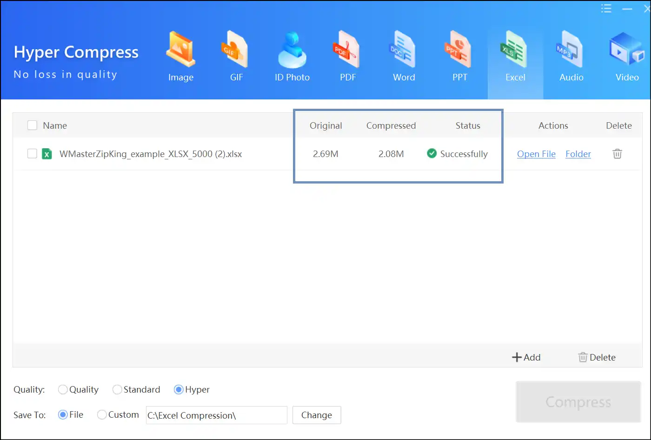This screenshot has height=440, width=651.
Task: Click the large Compress button
Action: 578,402
